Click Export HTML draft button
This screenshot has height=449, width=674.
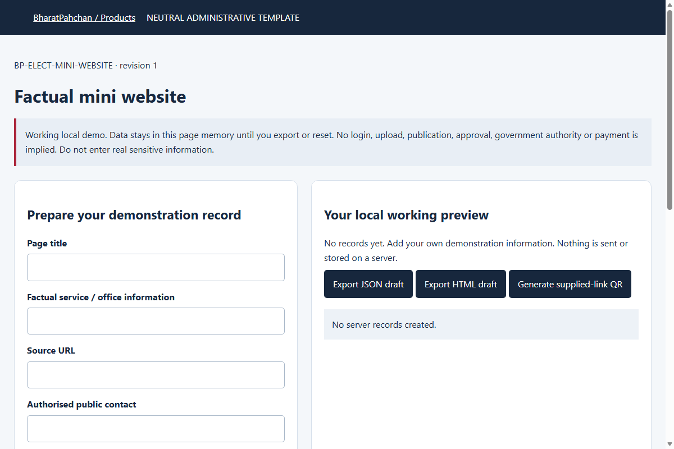click(461, 284)
